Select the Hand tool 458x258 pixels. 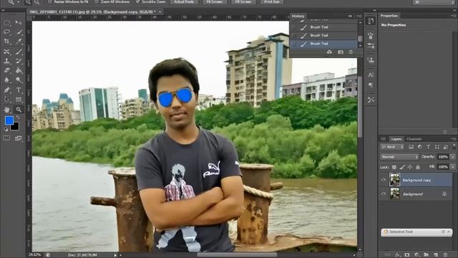6,110
